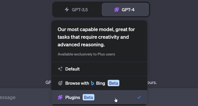Image resolution: width=198 pixels, height=106 pixels.
Task: Select the Default mode option
Action: point(99,69)
